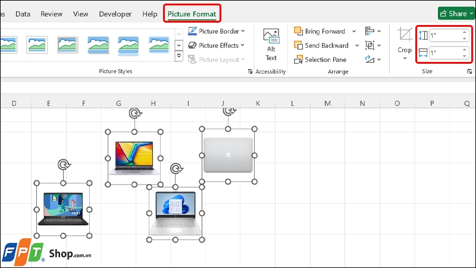Select column L header
Viewport: 476px width, 268px height.
293,103
